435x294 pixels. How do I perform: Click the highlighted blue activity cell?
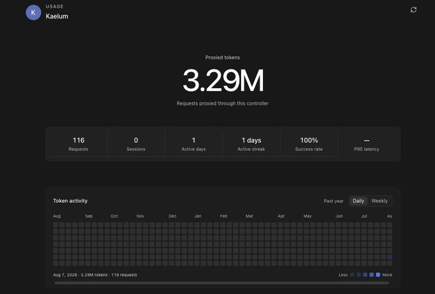(x=390, y=257)
